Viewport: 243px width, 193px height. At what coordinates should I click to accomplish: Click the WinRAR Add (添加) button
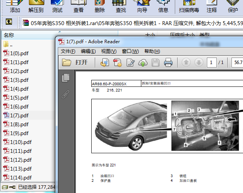pyautogui.click(x=15, y=7)
